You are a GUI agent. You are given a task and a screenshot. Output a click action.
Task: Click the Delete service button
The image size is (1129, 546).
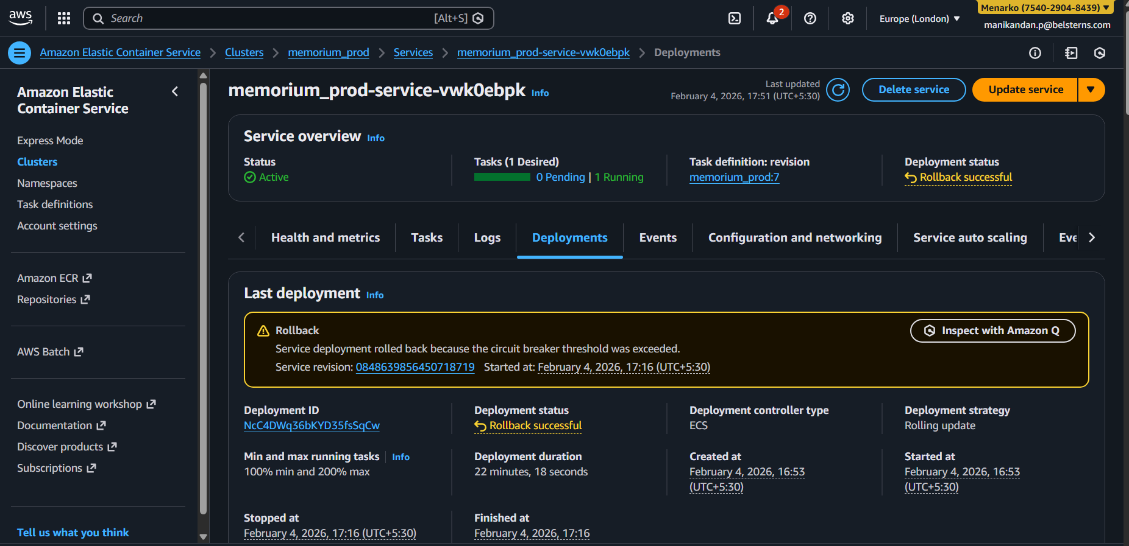click(913, 89)
